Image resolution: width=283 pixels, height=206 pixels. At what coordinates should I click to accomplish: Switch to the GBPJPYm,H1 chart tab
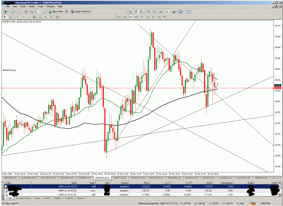point(120,178)
